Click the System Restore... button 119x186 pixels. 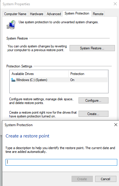[92, 48]
